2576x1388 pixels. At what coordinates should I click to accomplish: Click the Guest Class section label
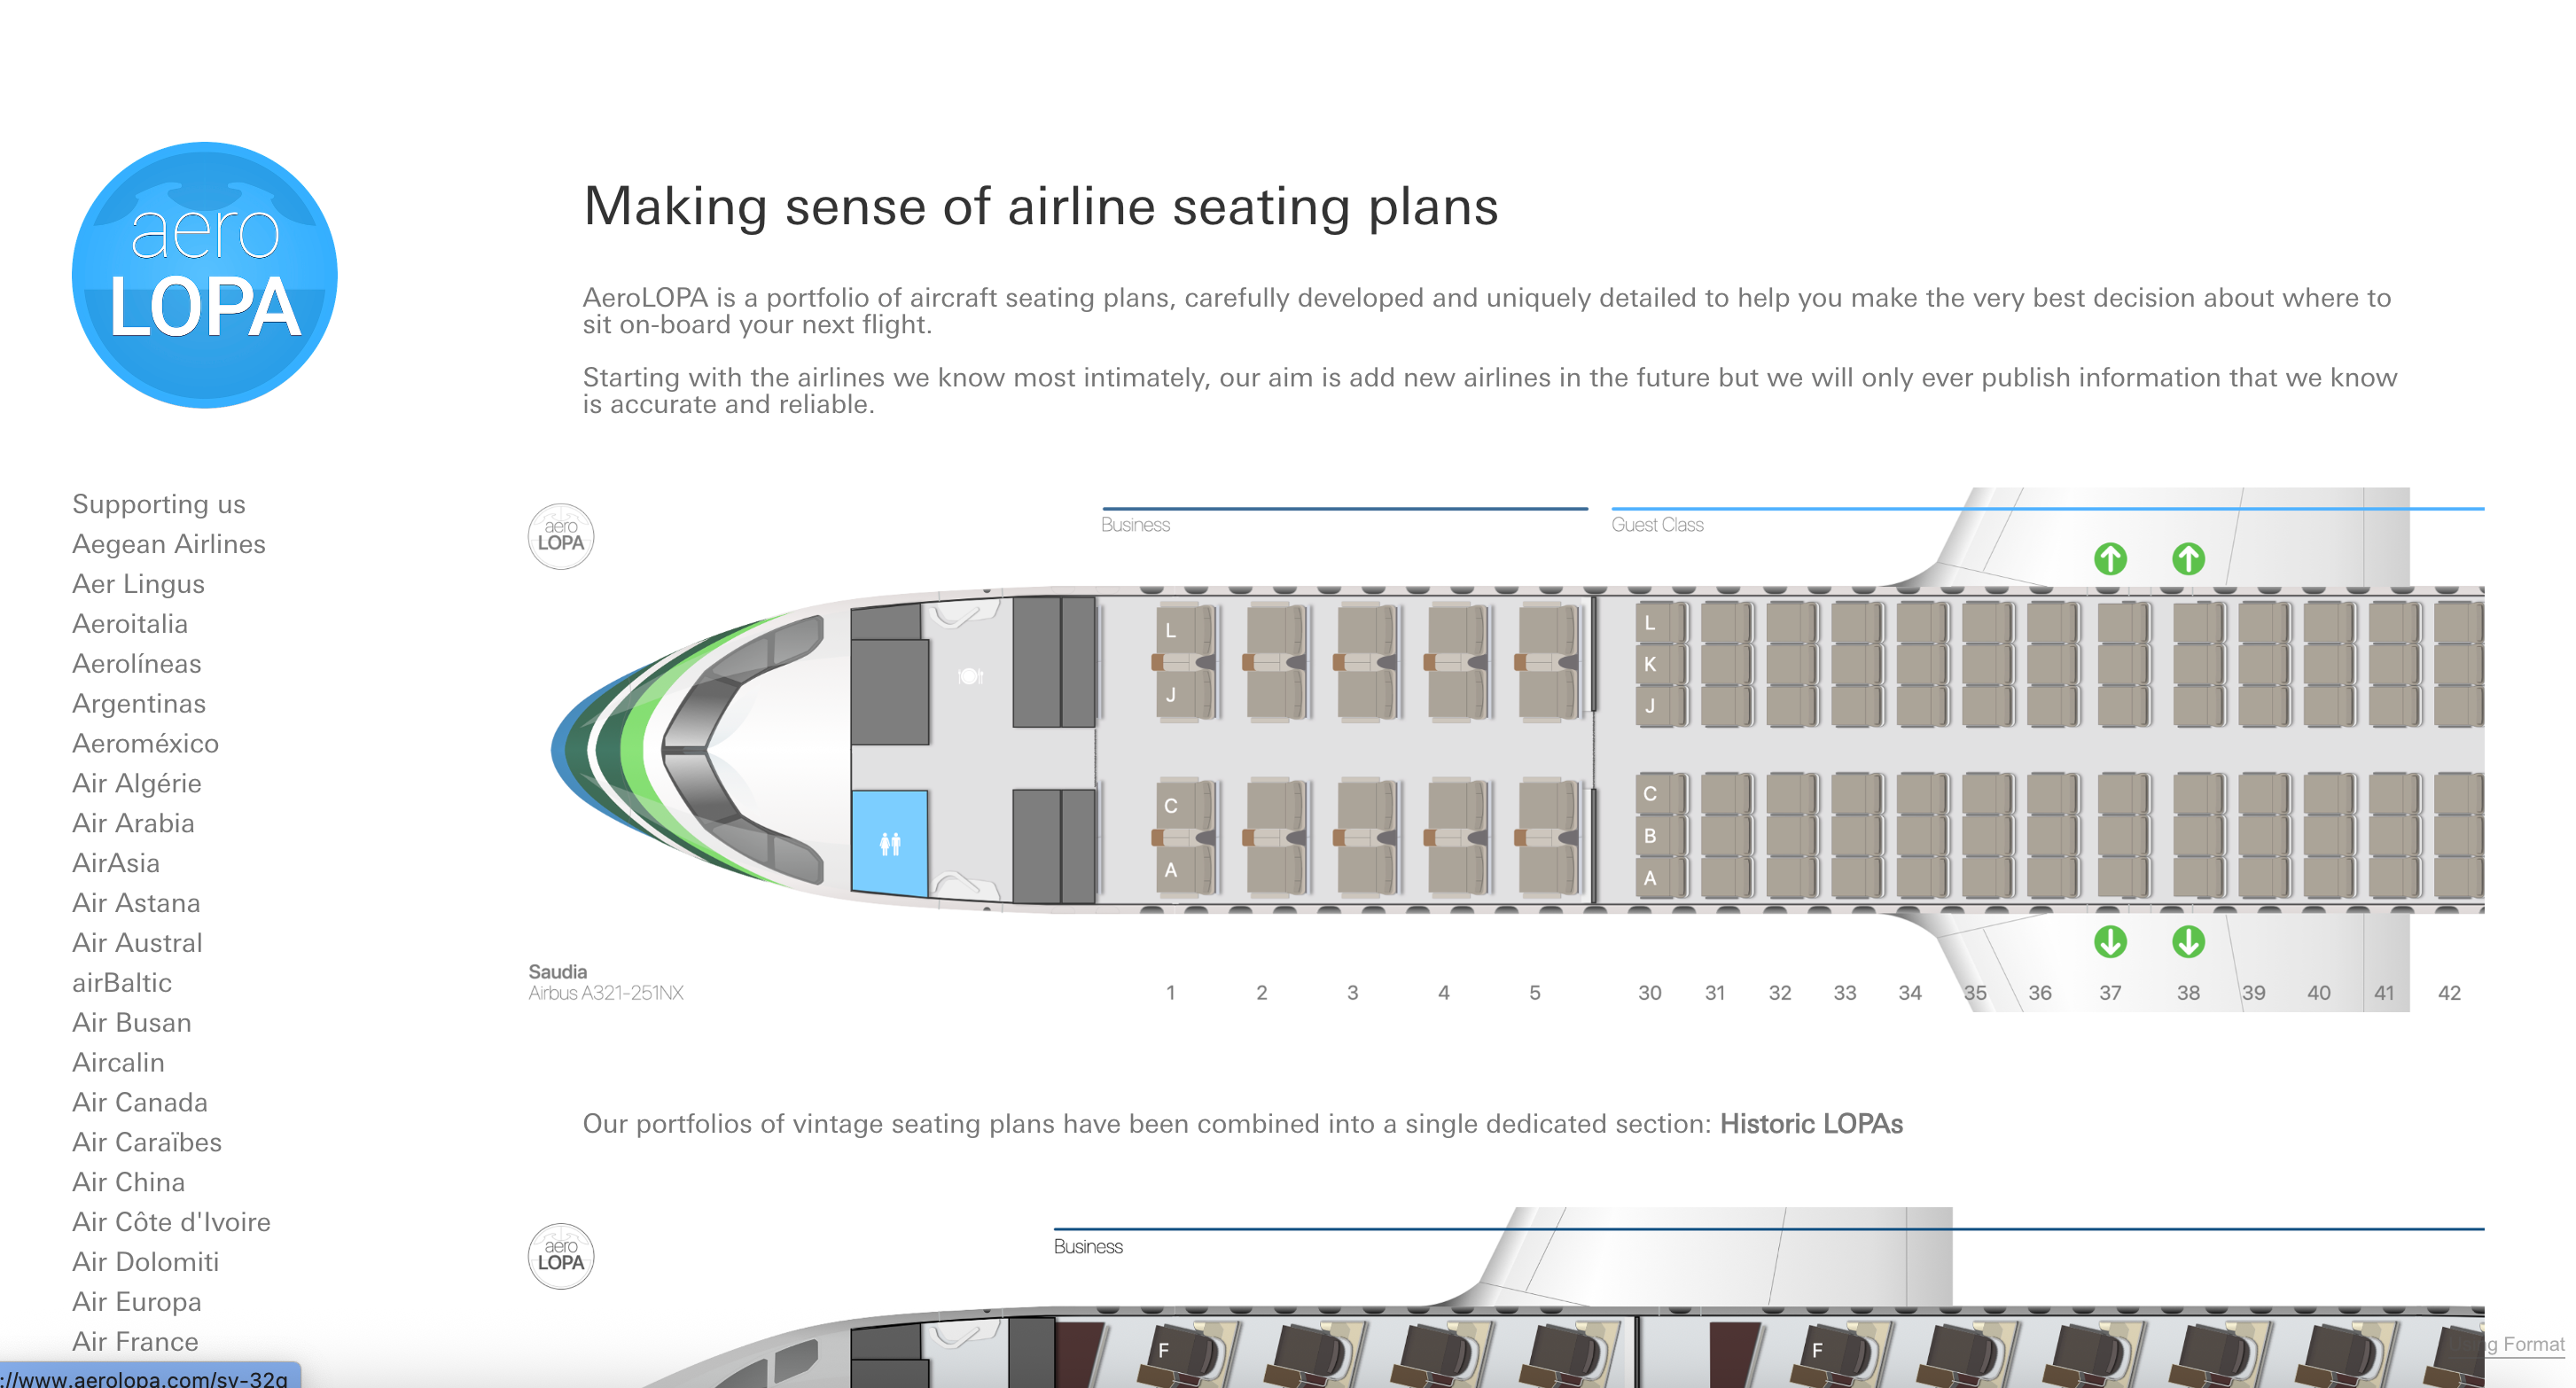[1656, 524]
